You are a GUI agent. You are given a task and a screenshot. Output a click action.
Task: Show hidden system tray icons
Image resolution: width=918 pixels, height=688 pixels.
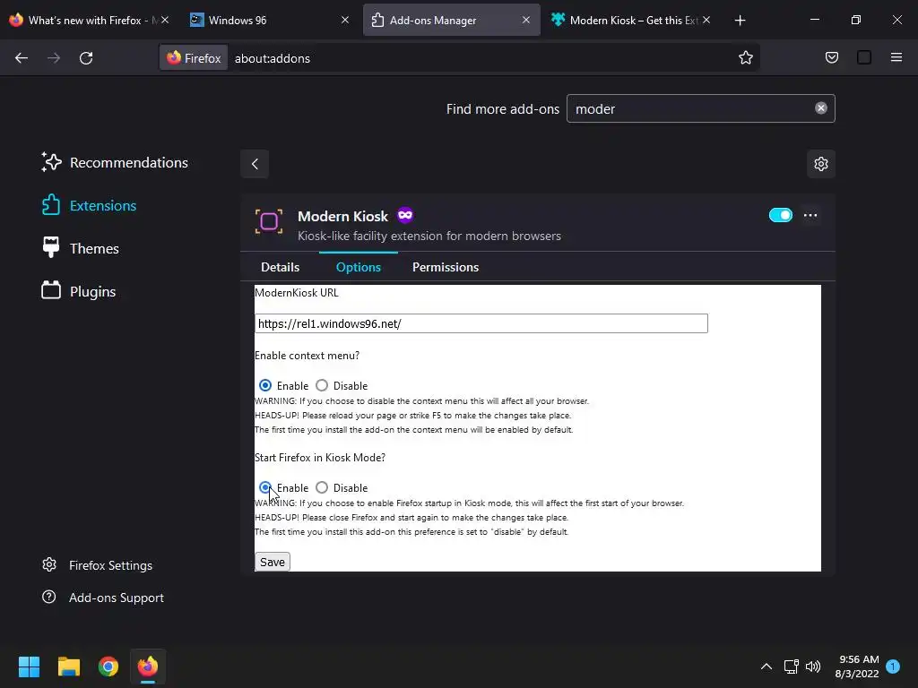click(766, 666)
